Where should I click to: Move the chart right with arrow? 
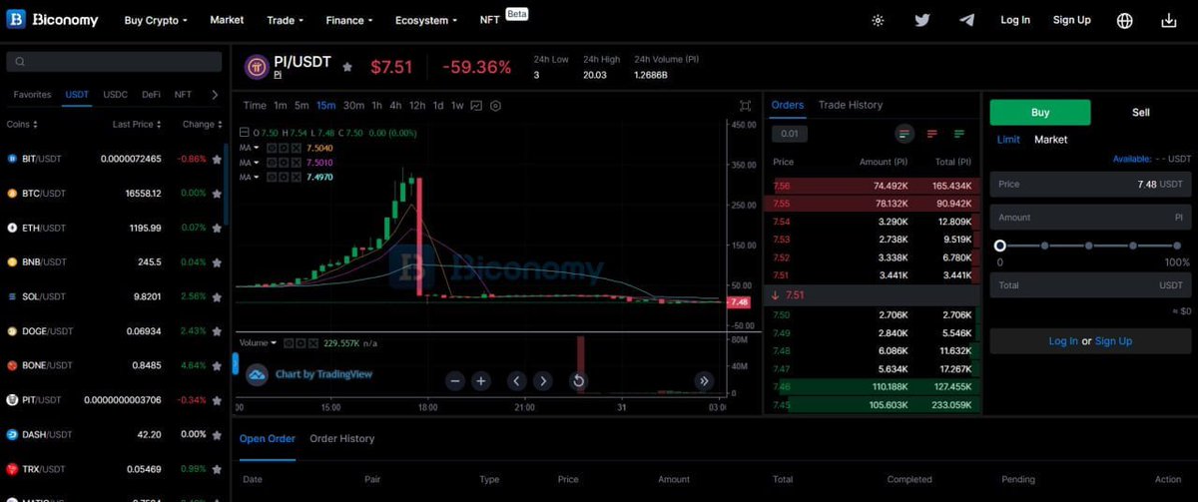542,380
